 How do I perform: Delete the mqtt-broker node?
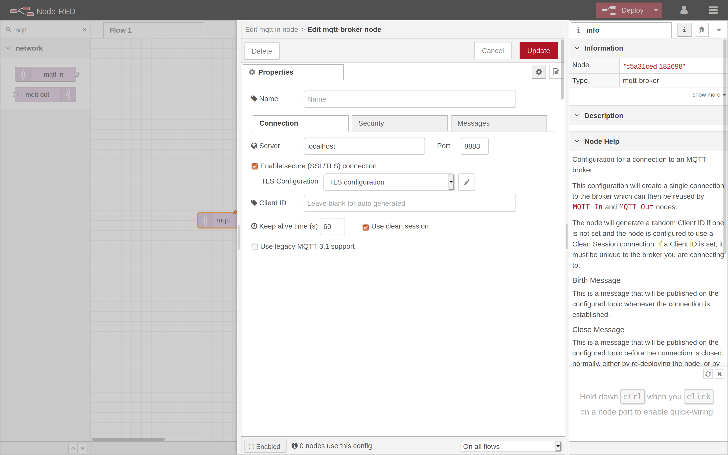pos(261,51)
